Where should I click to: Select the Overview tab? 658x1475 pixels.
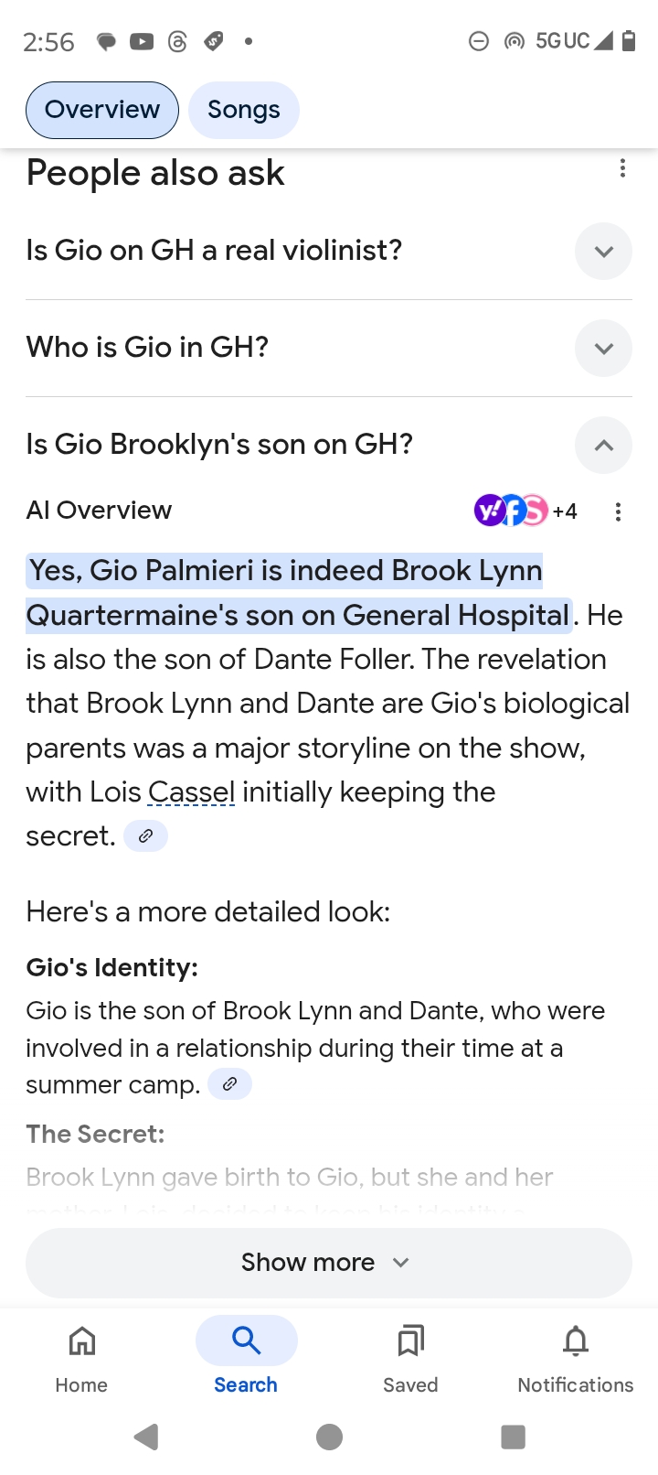[x=102, y=110]
